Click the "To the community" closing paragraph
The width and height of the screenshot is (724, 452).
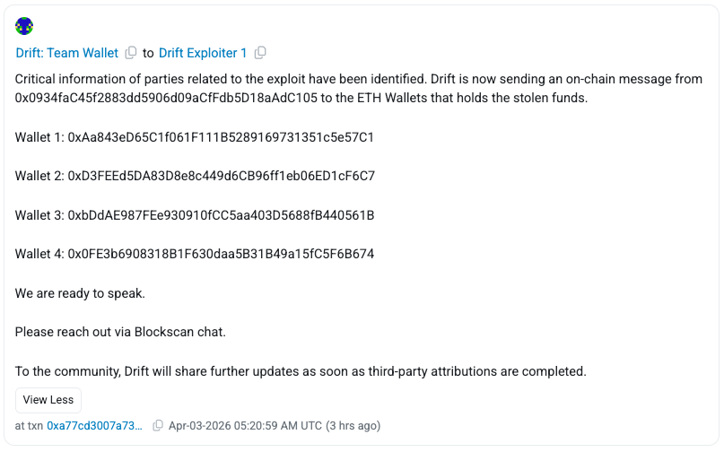point(301,370)
